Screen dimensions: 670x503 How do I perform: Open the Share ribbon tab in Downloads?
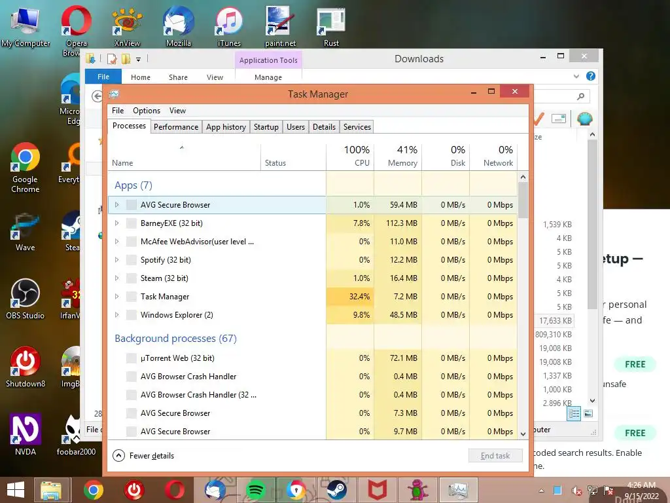click(178, 77)
